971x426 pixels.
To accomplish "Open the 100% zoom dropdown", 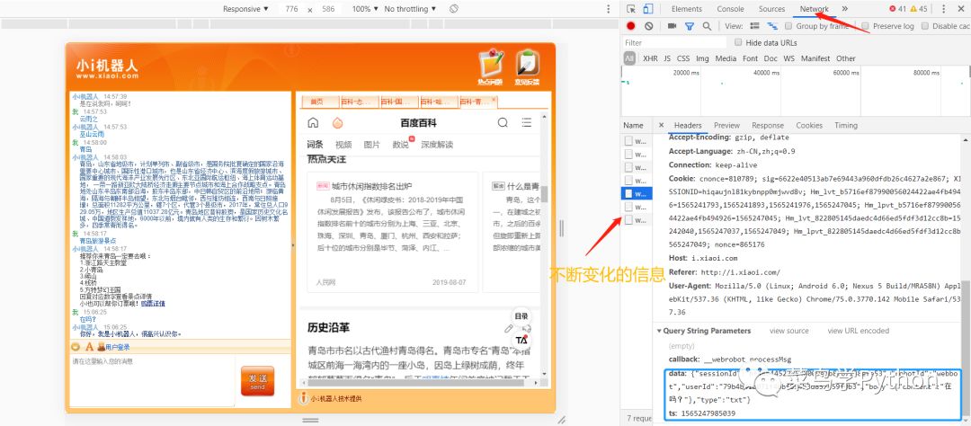I will coord(365,9).
